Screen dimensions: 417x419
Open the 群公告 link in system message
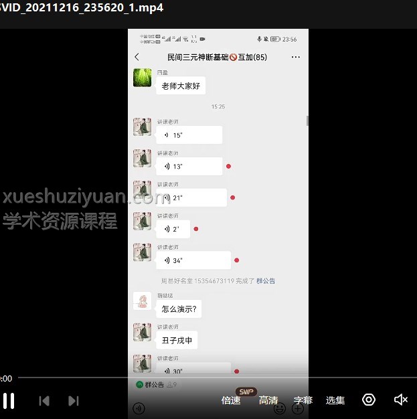pyautogui.click(x=266, y=281)
